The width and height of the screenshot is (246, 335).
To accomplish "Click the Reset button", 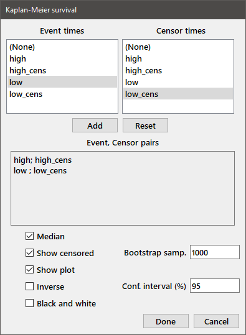I will pos(145,126).
